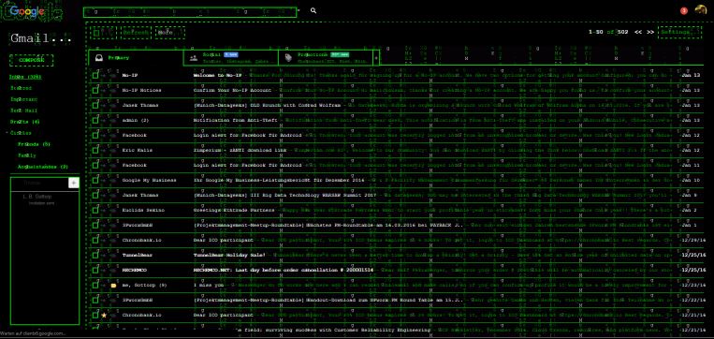Switch to the Primary tab
The height and width of the screenshot is (339, 714).
pos(136,58)
